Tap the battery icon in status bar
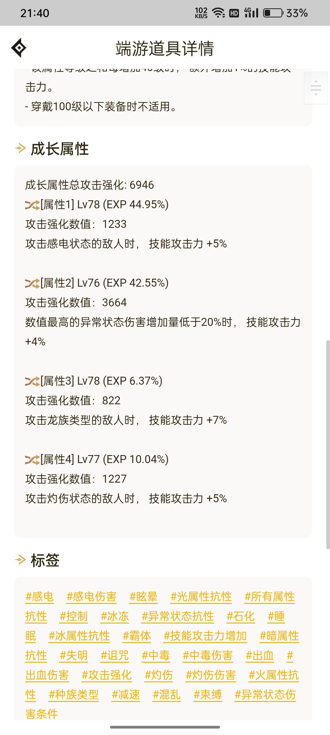This screenshot has height=735, width=330. (273, 13)
